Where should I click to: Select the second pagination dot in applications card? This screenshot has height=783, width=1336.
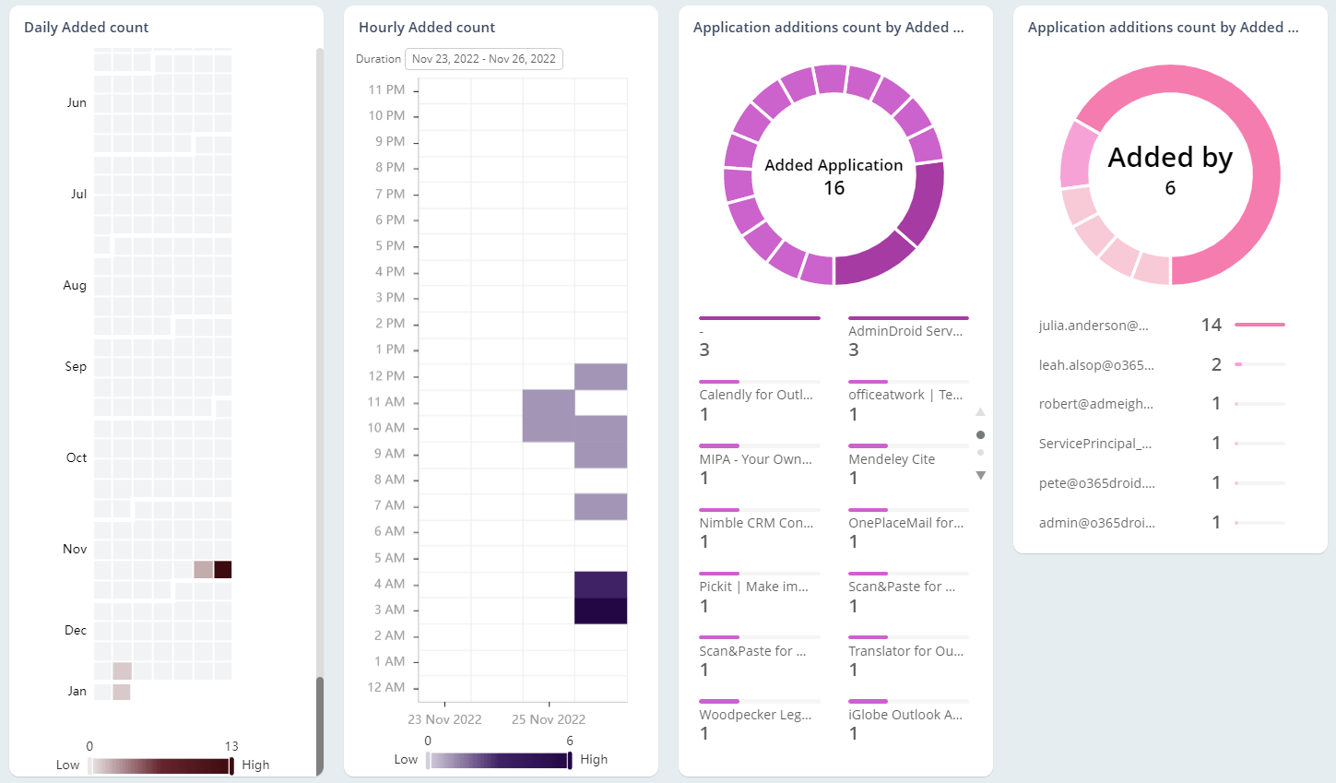point(980,451)
